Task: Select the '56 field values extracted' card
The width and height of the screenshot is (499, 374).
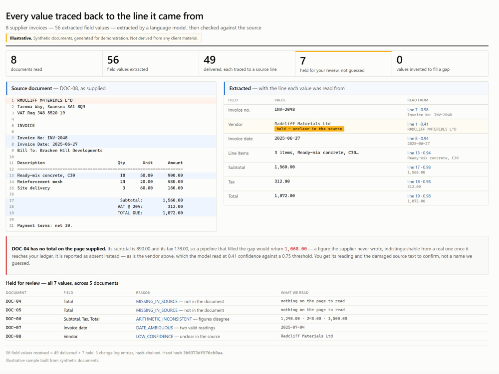Action: pyautogui.click(x=151, y=64)
